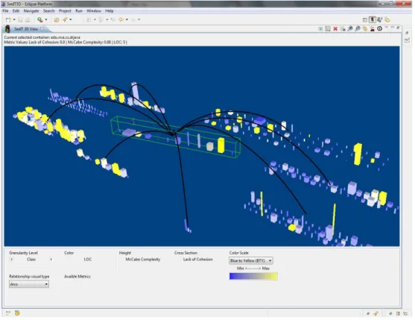Click the Class granularity level label
This screenshot has width=415, height=320.
click(31, 260)
